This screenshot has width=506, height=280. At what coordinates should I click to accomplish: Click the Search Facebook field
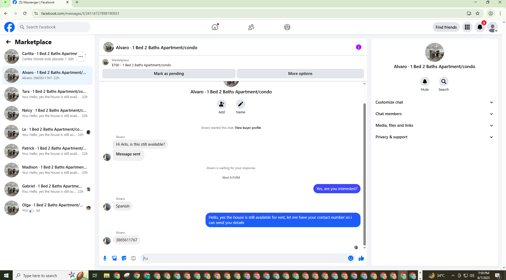pos(54,27)
